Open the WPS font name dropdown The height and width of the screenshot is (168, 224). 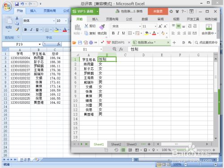[x=140, y=26]
